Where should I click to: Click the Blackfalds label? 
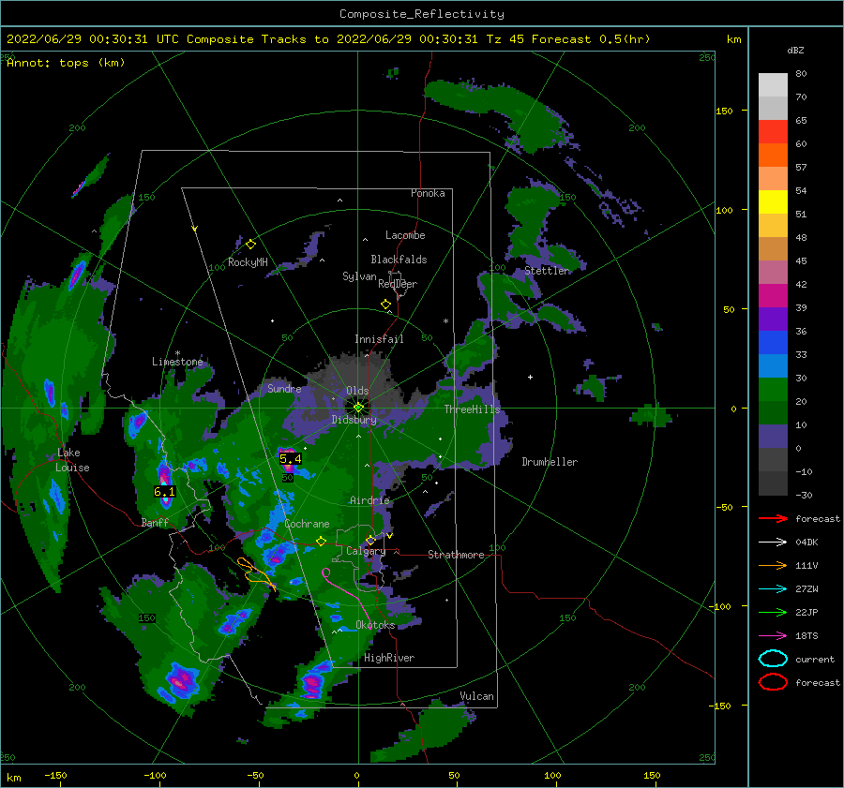(399, 260)
